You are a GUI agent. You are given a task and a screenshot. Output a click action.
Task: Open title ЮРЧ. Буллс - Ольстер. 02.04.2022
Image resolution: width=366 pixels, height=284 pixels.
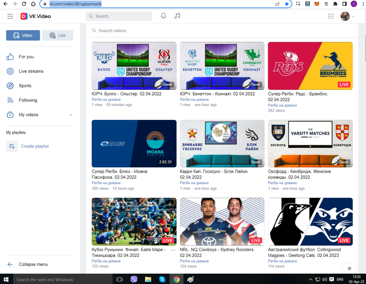tap(127, 94)
